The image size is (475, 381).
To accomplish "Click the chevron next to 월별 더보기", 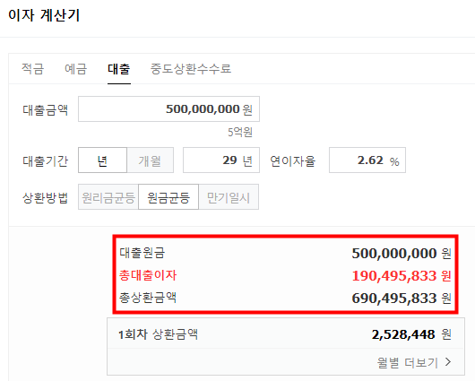I will (x=448, y=362).
